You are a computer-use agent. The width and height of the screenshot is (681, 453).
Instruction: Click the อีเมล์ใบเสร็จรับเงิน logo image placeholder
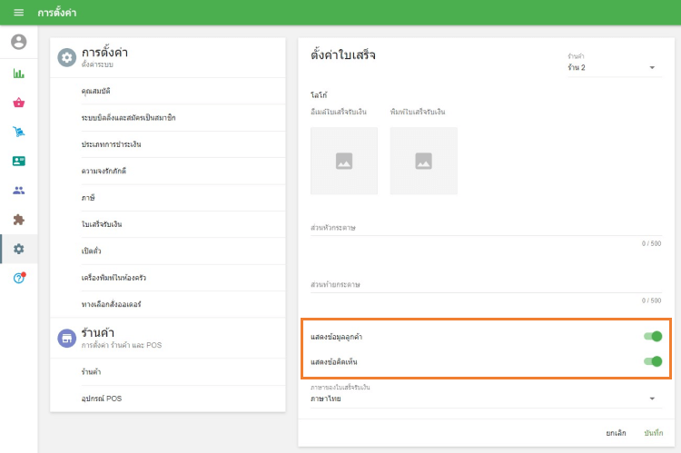pyautogui.click(x=343, y=161)
